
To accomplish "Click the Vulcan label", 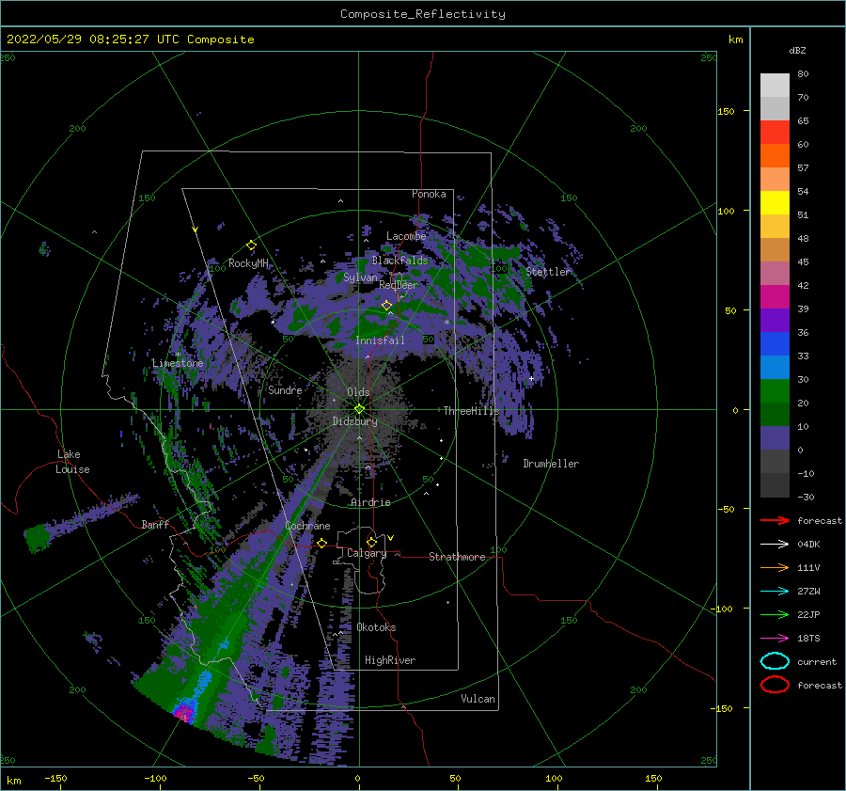I will [x=478, y=699].
